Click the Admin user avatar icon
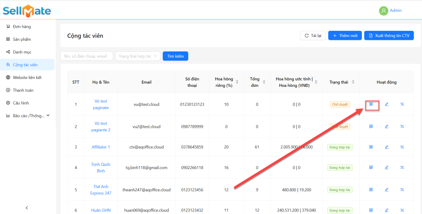 tap(384, 11)
